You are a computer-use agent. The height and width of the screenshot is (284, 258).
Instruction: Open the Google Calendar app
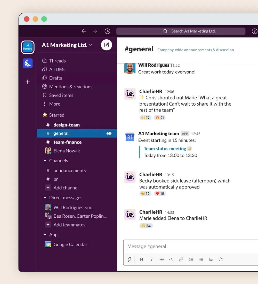tap(77, 244)
